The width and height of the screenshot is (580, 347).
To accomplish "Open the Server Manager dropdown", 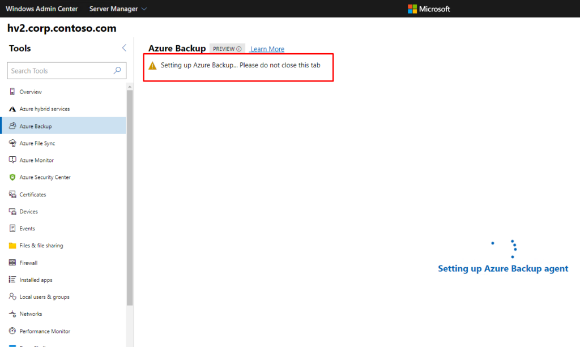I will (x=118, y=9).
